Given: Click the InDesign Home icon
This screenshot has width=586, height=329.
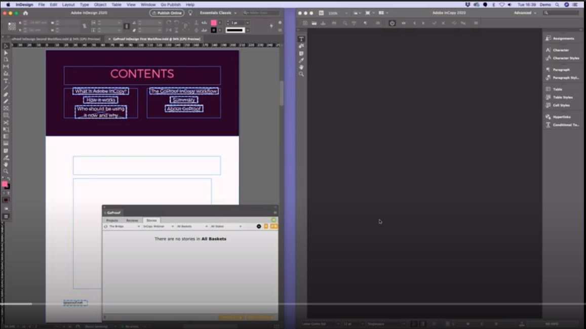Looking at the screenshot, I should pyautogui.click(x=25, y=13).
